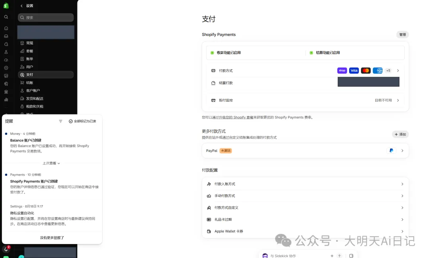
Task: Click the Mastercard icon
Action: (x=366, y=71)
